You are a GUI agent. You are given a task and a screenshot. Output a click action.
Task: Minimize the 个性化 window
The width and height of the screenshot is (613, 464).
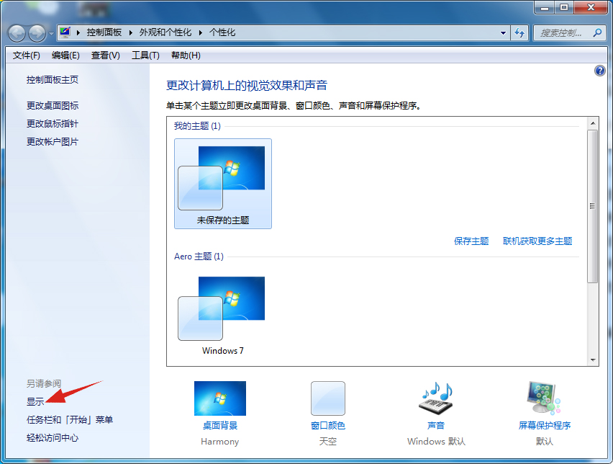click(545, 7)
